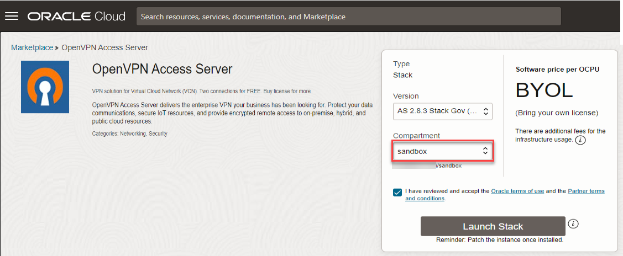Click info icon beside infrastructure usage fees
Viewport: 623px width, 256px height.
click(x=580, y=140)
